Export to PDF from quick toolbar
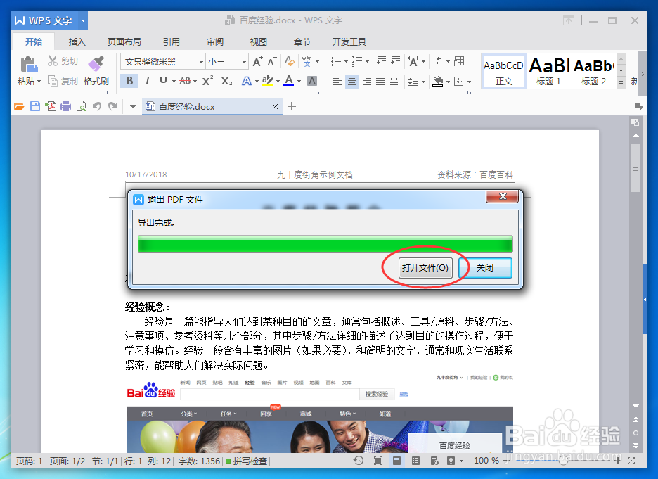 (51, 106)
